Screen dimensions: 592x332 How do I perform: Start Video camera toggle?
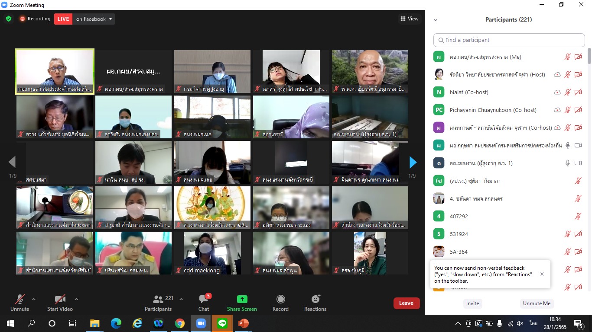point(59,299)
